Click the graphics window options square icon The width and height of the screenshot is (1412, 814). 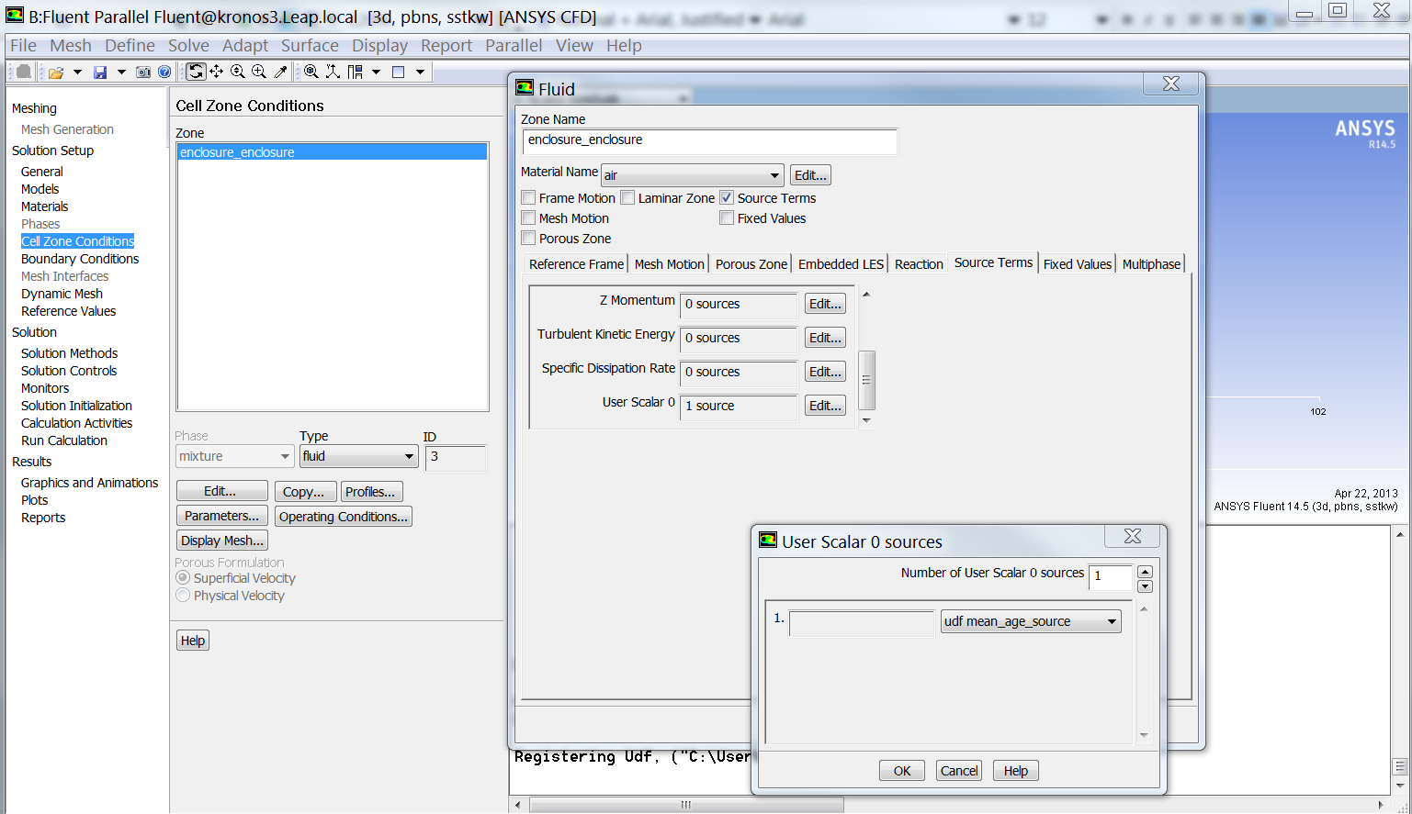point(399,72)
